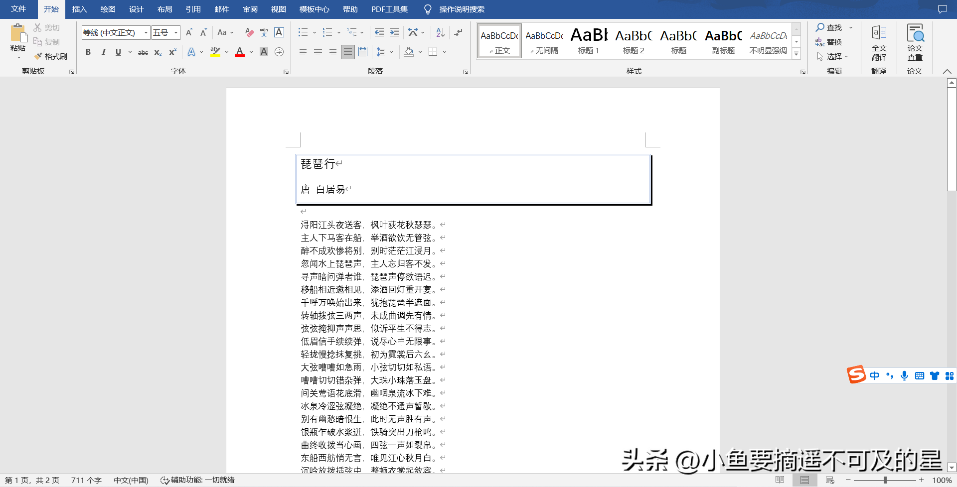Open the font name dropdown
This screenshot has width=957, height=487.
[x=146, y=33]
